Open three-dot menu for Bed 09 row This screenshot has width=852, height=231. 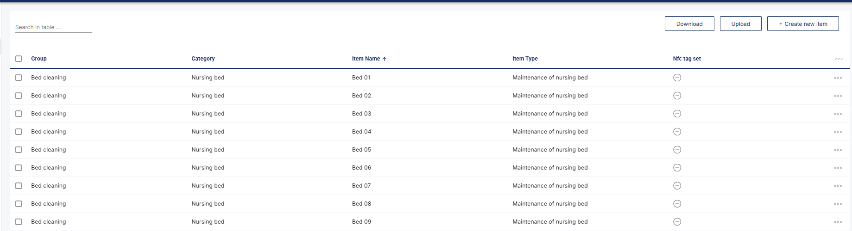tap(838, 222)
